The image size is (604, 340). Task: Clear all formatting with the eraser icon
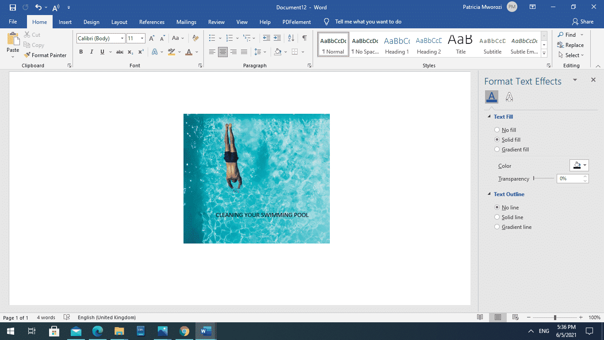click(195, 39)
